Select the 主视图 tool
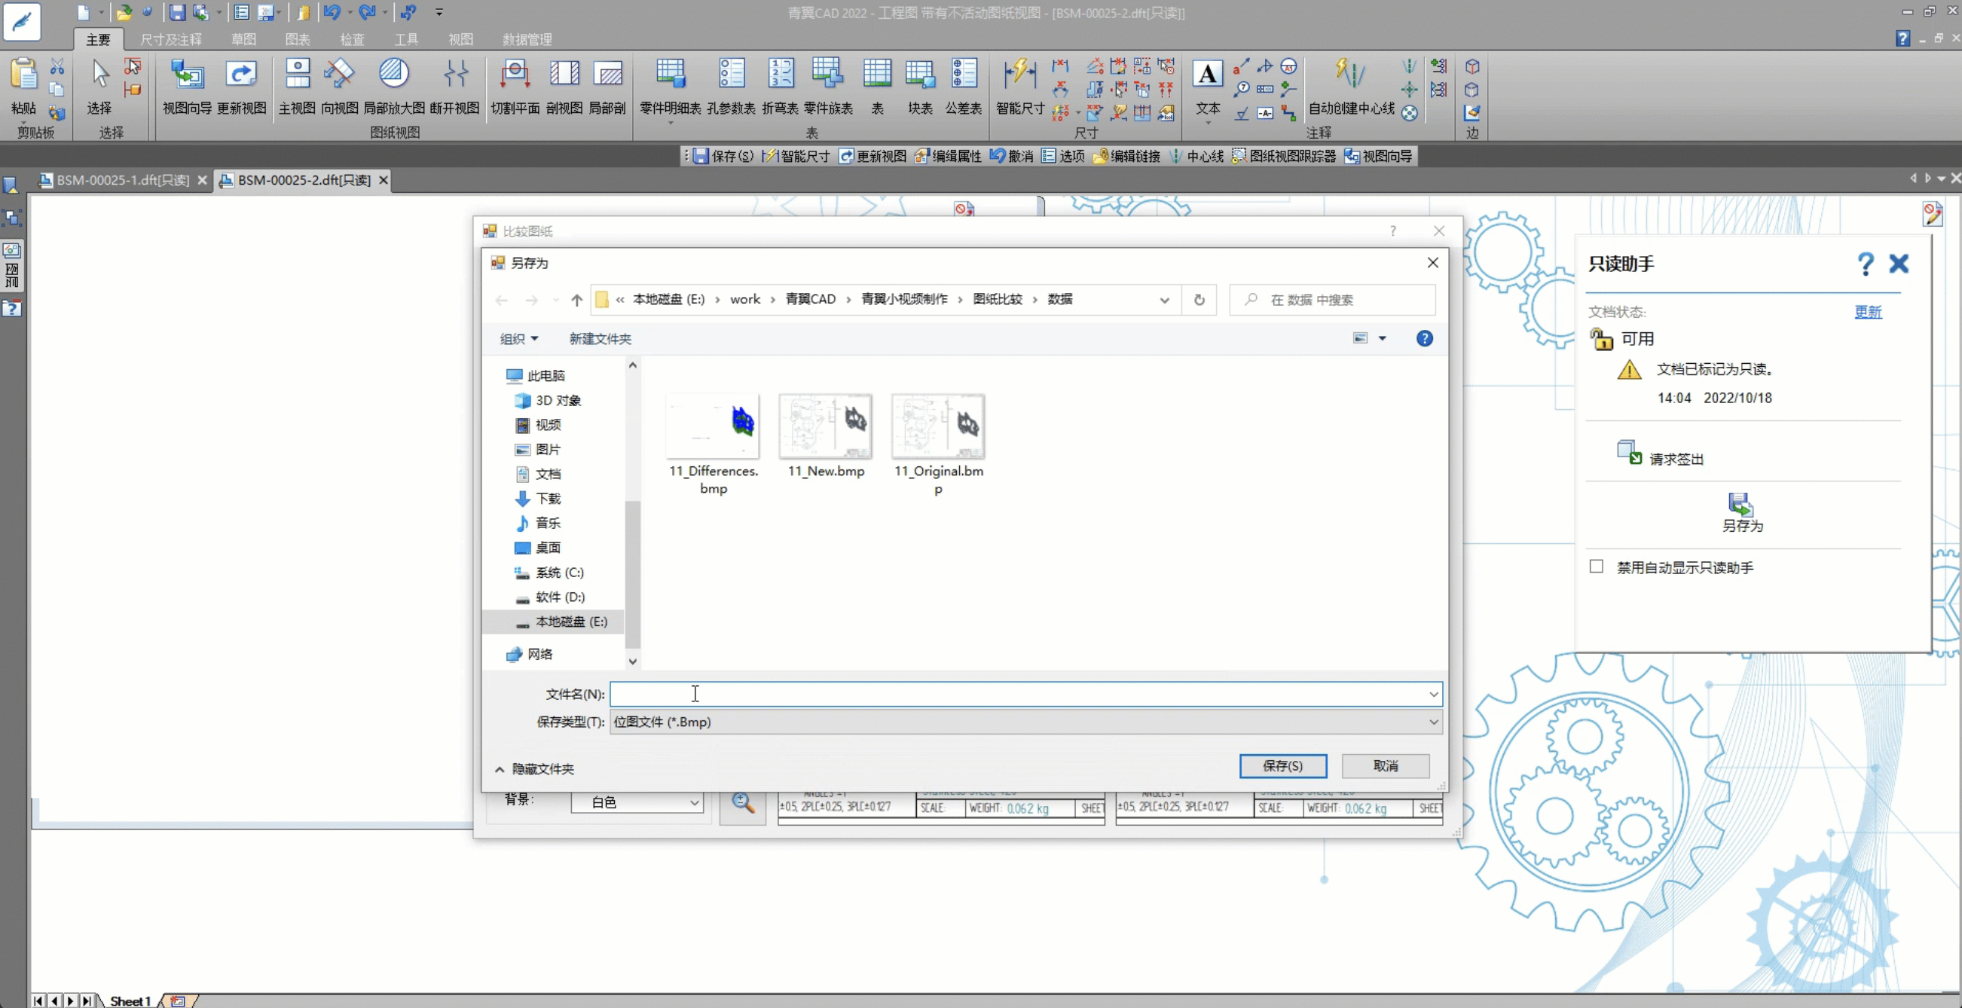The height and width of the screenshot is (1008, 1962). [x=297, y=86]
